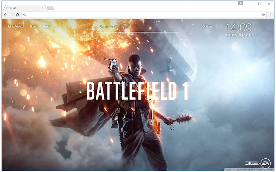Click the Rate link
The image size is (276, 172).
(46, 27)
